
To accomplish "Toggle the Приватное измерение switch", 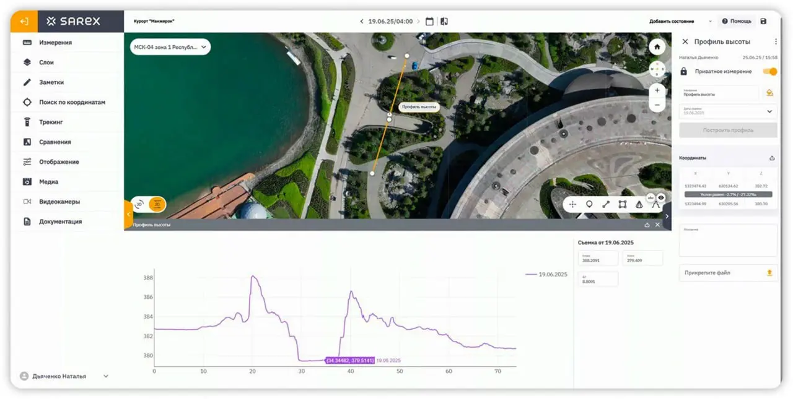I will click(x=770, y=71).
